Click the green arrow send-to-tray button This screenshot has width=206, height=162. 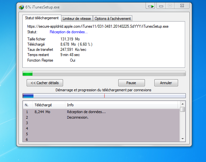tap(150, 6)
